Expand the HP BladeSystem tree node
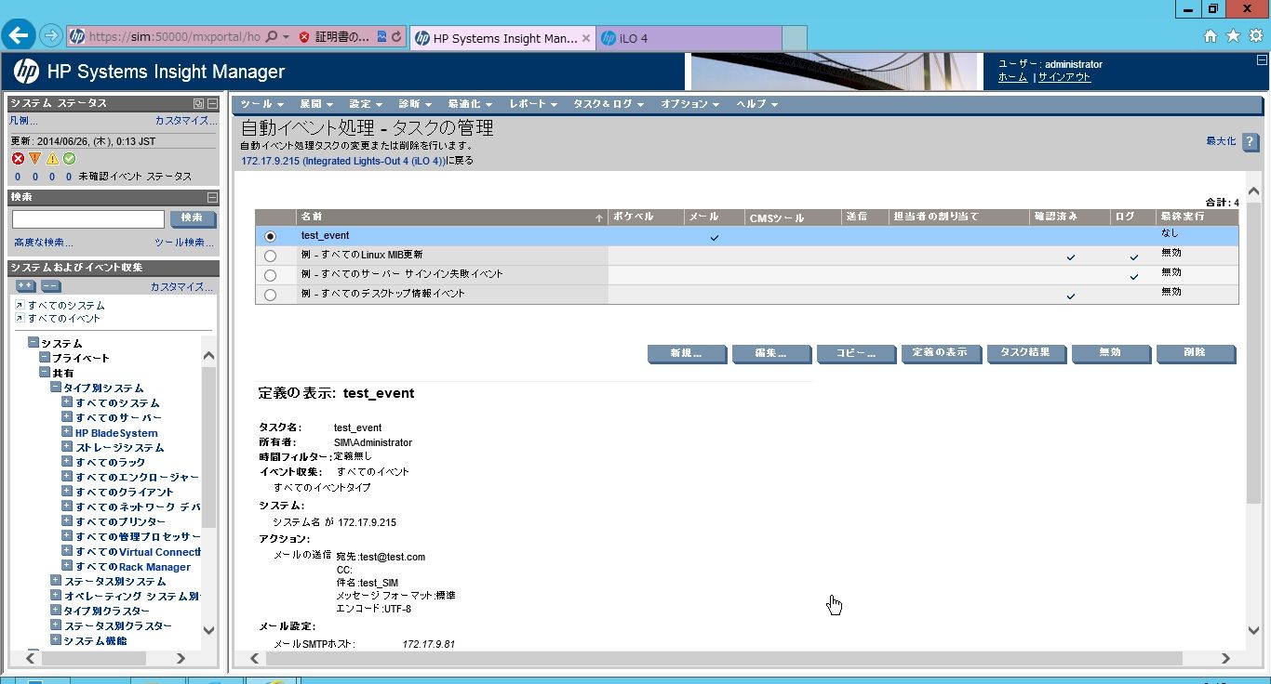The width and height of the screenshot is (1271, 684). (x=67, y=432)
